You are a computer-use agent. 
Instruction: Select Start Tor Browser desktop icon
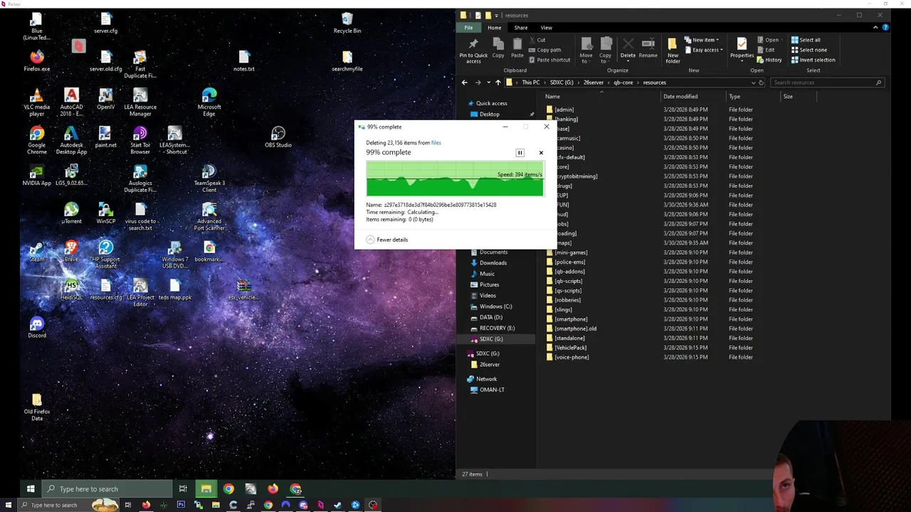click(140, 141)
